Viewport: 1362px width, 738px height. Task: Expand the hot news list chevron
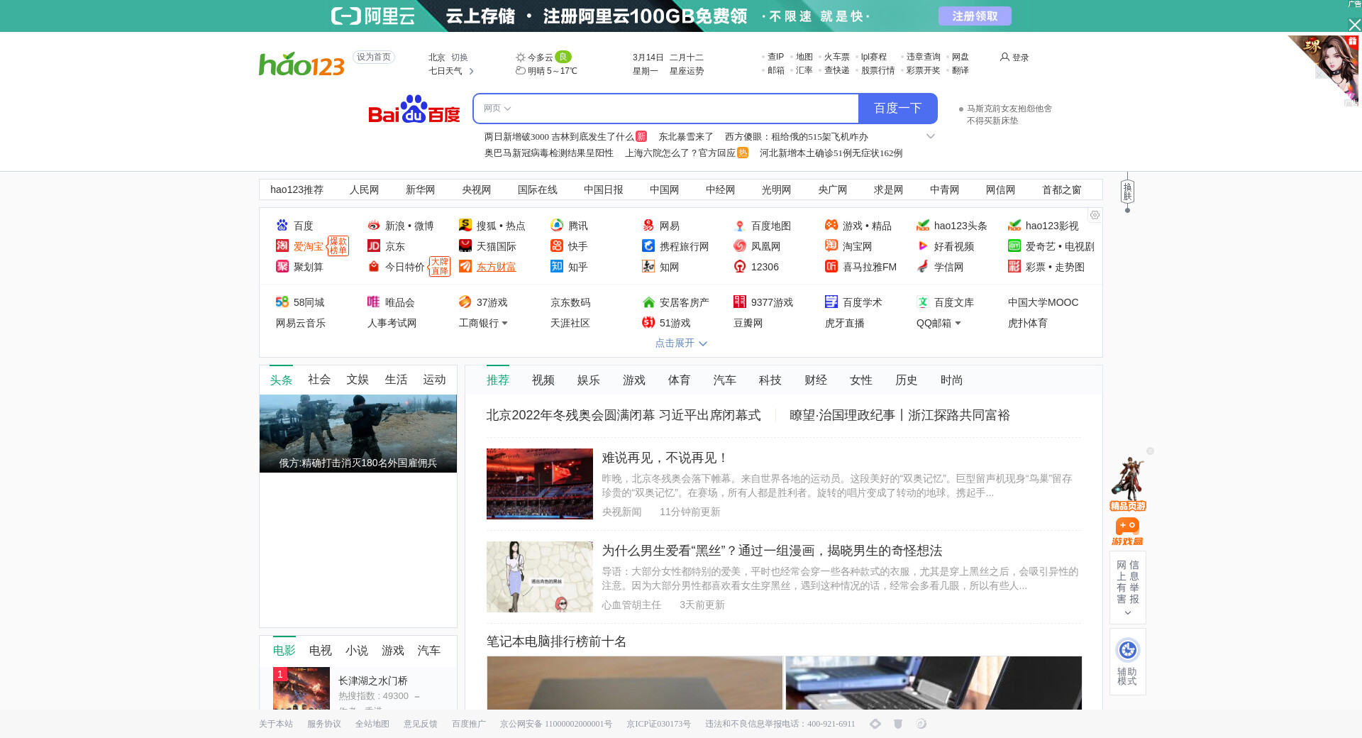coord(931,136)
